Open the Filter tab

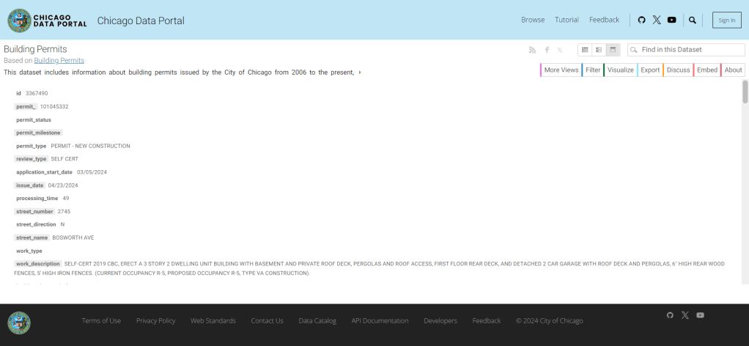pos(593,70)
